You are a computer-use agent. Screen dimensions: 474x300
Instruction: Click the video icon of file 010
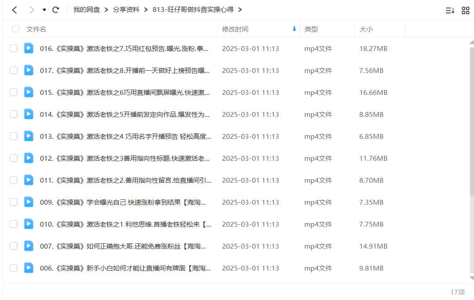pyautogui.click(x=29, y=224)
